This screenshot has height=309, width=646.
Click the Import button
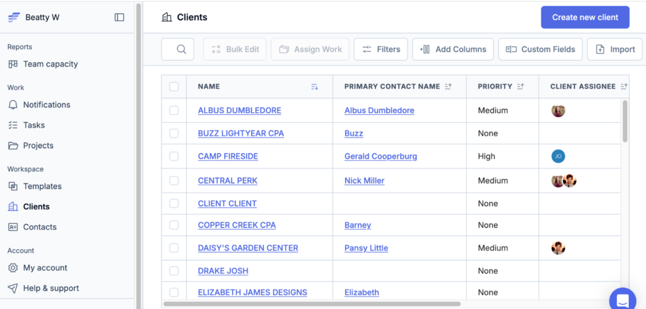(x=615, y=49)
